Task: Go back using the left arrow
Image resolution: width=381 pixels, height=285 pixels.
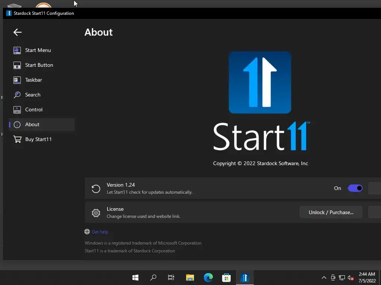Action: (x=17, y=32)
